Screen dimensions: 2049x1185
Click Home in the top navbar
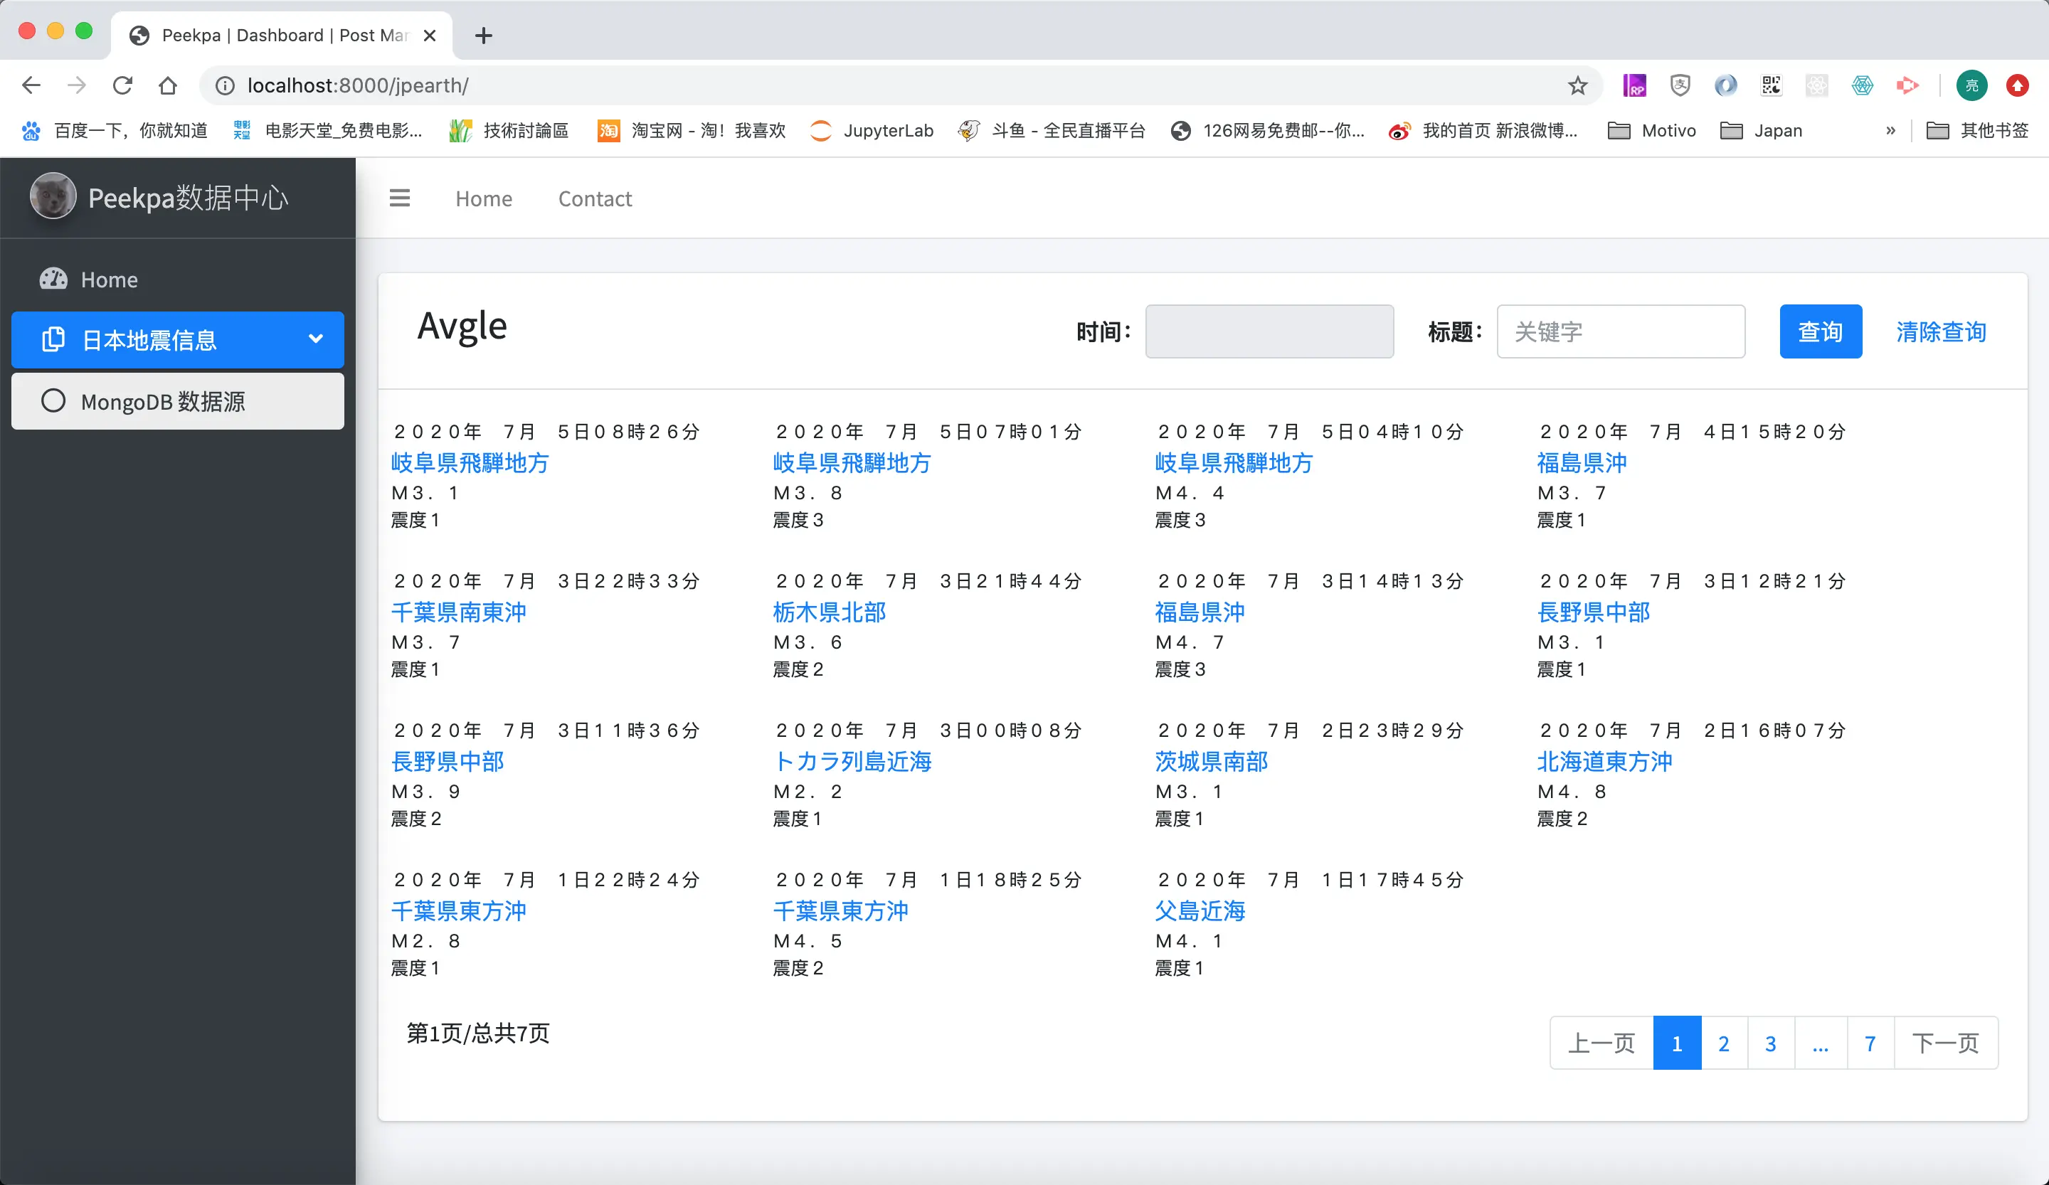(x=484, y=198)
